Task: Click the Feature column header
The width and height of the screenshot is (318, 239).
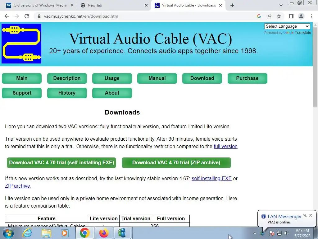Action: tap(47, 219)
